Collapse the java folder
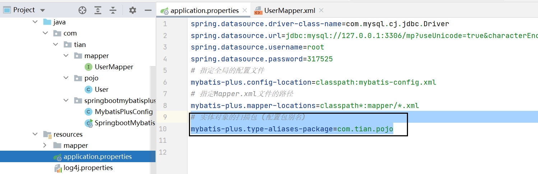The width and height of the screenshot is (538, 174). tap(35, 22)
